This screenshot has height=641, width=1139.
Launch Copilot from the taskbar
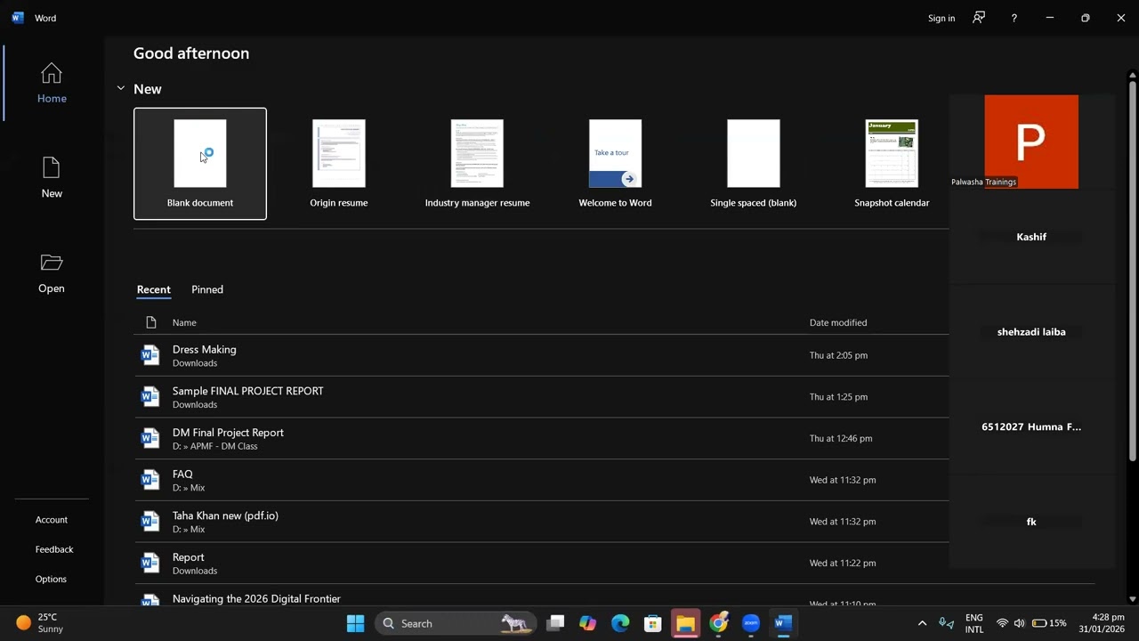coord(587,623)
